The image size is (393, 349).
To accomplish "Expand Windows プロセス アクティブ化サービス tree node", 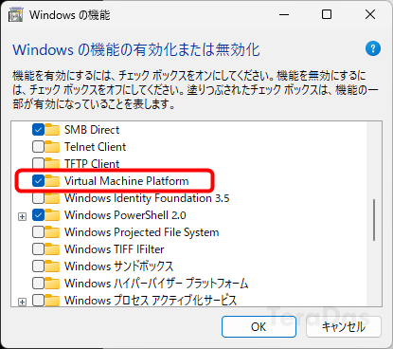I will pyautogui.click(x=22, y=303).
